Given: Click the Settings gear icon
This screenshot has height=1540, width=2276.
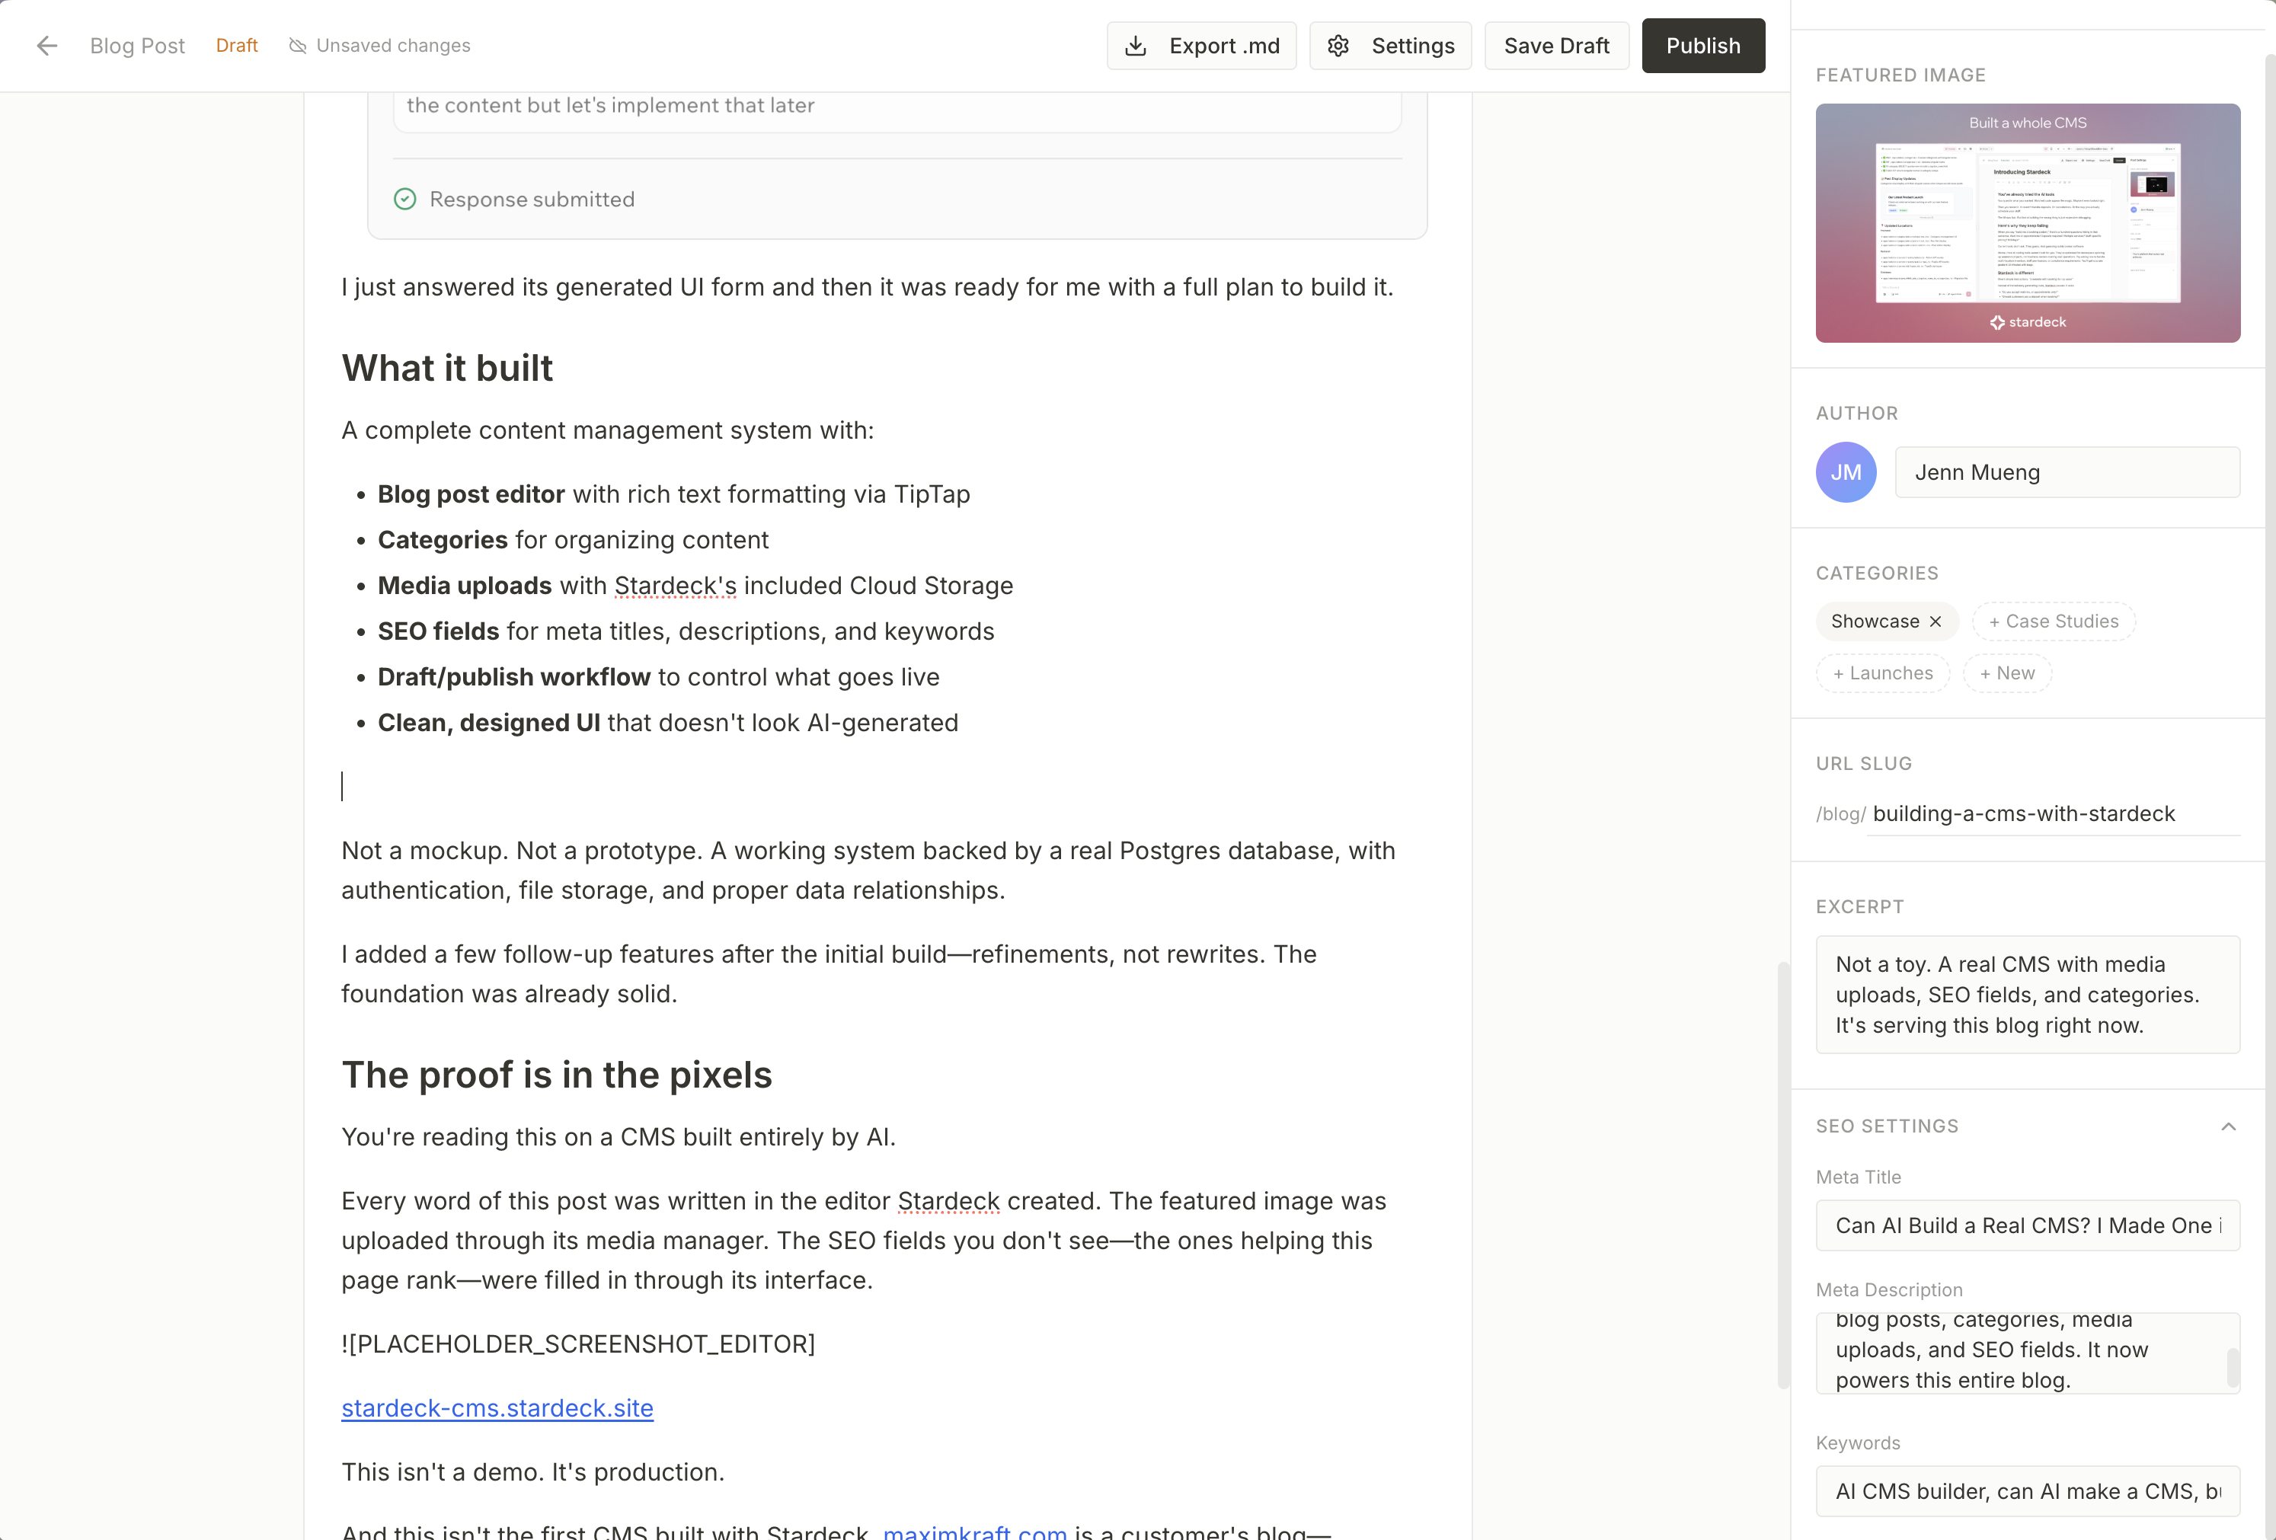Looking at the screenshot, I should click(x=1338, y=46).
